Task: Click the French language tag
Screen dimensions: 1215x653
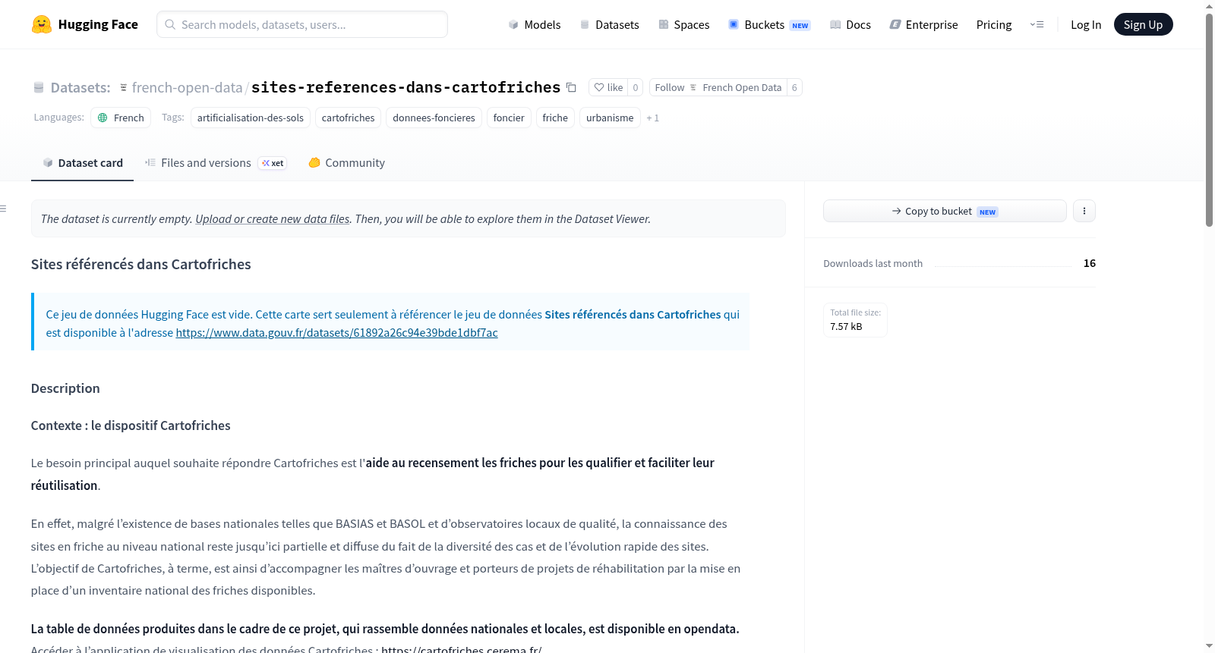Action: (x=121, y=118)
